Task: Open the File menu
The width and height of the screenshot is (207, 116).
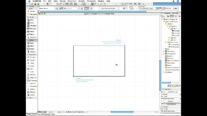Action: (x=45, y=1)
